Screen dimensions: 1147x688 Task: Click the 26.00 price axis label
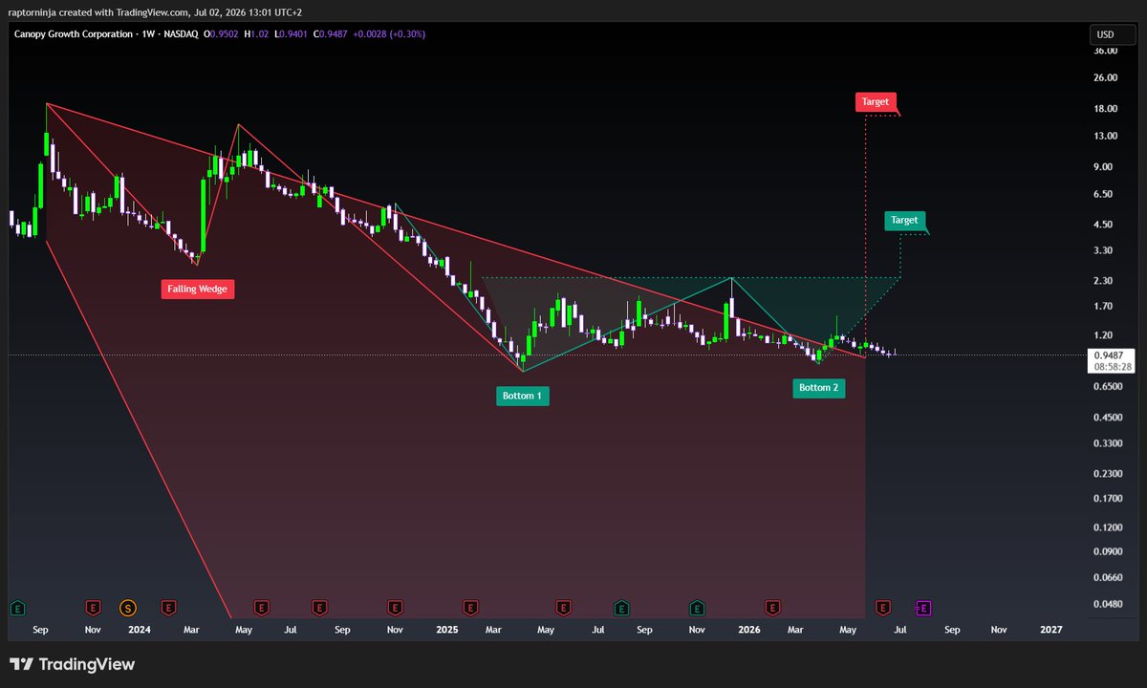1106,77
